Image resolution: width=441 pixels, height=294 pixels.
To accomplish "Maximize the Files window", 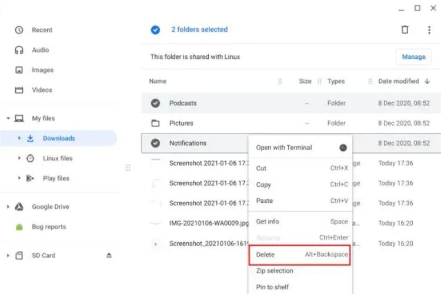I will (417, 8).
